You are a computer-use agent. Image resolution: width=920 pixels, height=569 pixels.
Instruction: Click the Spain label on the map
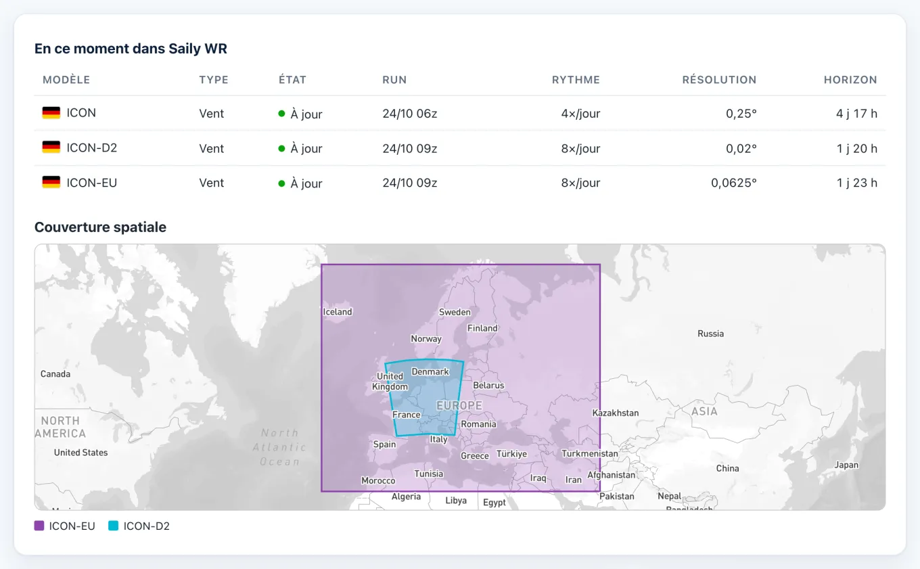pos(384,445)
